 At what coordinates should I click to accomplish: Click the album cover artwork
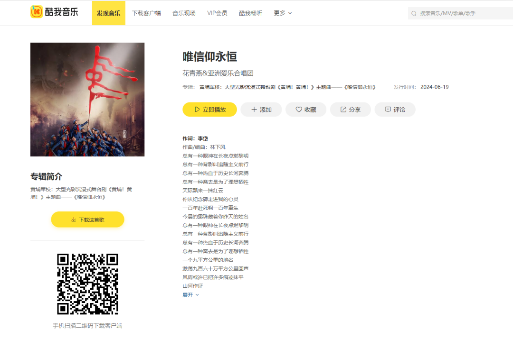pos(87,100)
